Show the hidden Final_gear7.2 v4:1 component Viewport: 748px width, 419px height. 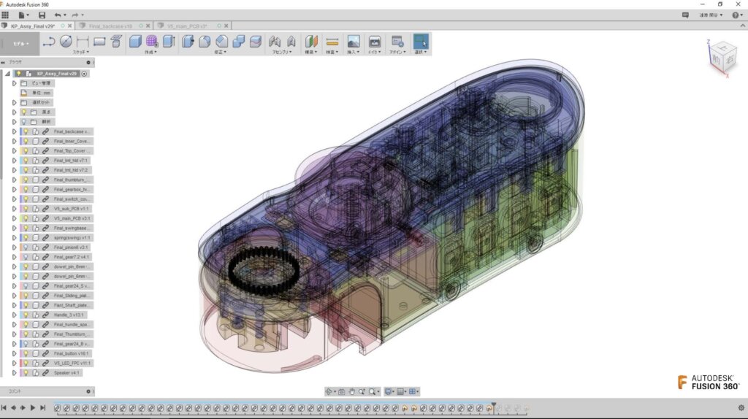click(x=26, y=257)
